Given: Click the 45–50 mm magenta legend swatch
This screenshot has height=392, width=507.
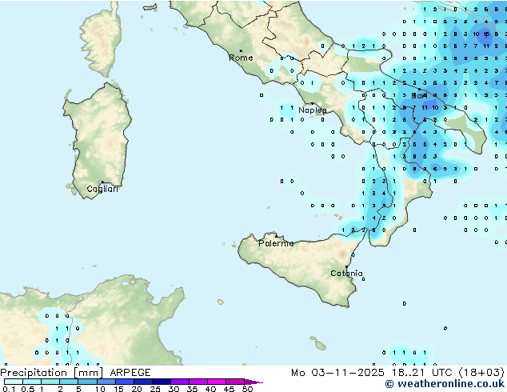Looking at the screenshot, I should pyautogui.click(x=235, y=382).
